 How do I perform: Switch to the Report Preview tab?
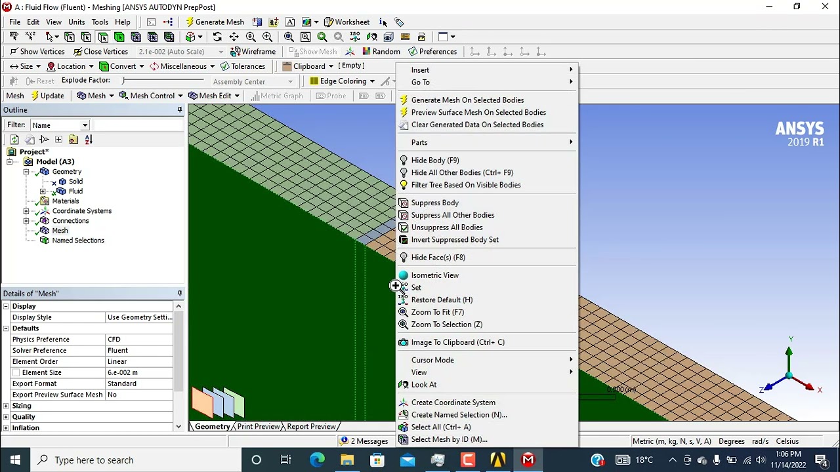[x=311, y=427]
